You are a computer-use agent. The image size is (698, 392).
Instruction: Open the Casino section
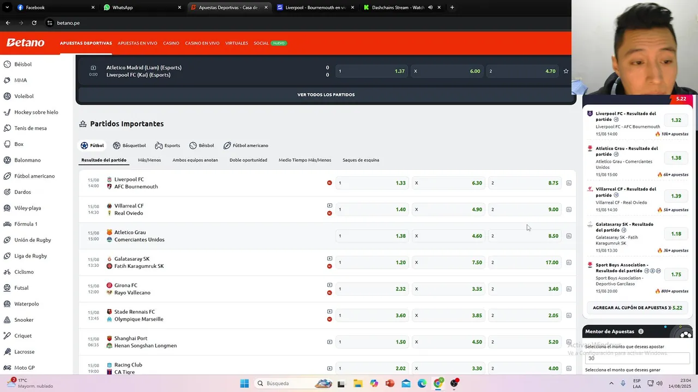tap(171, 43)
